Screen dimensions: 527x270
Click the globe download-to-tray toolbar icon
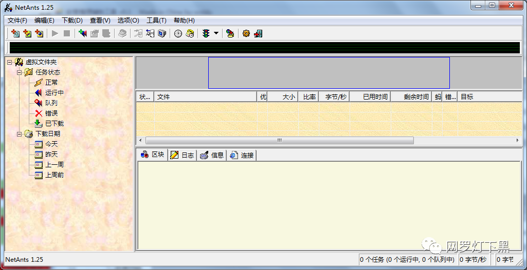tap(230, 33)
